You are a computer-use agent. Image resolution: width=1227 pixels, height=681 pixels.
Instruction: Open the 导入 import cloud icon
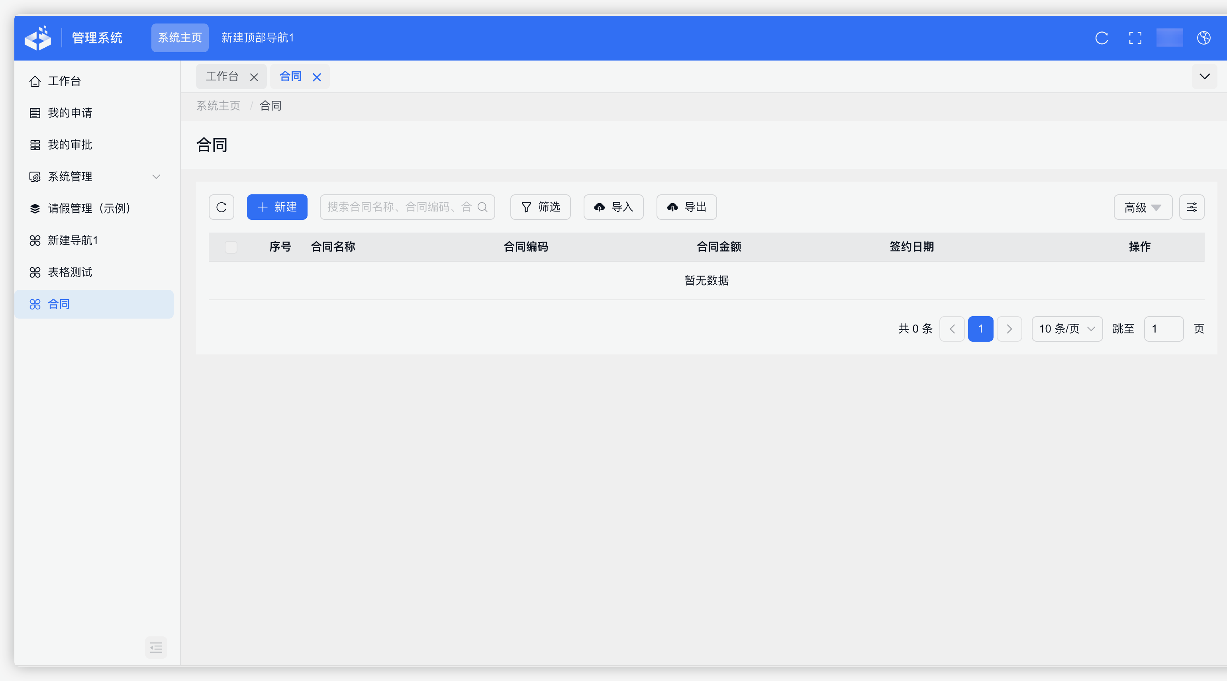point(600,207)
